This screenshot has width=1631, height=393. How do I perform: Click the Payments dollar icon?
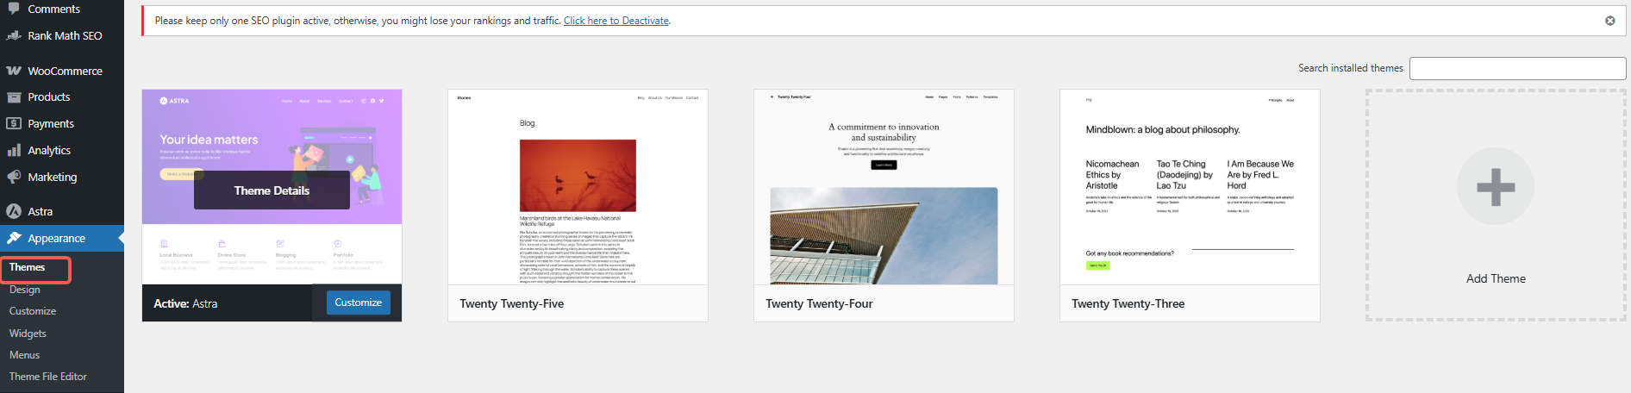14,123
